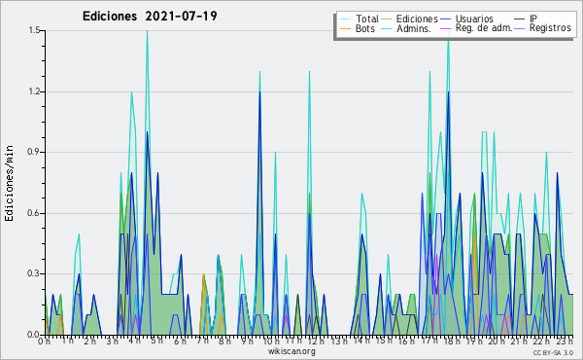Click the y-axis value 0.9
This screenshot has width=583, height=360.
tap(34, 152)
